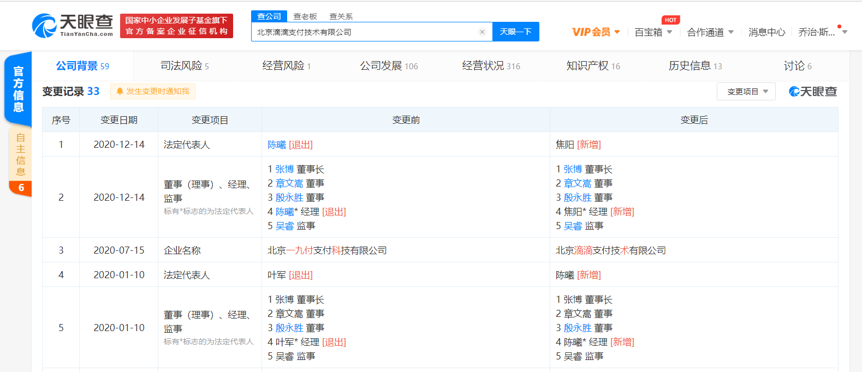The image size is (862, 372).
Task: Click 发生变更时通知我 notification button
Action: (153, 91)
